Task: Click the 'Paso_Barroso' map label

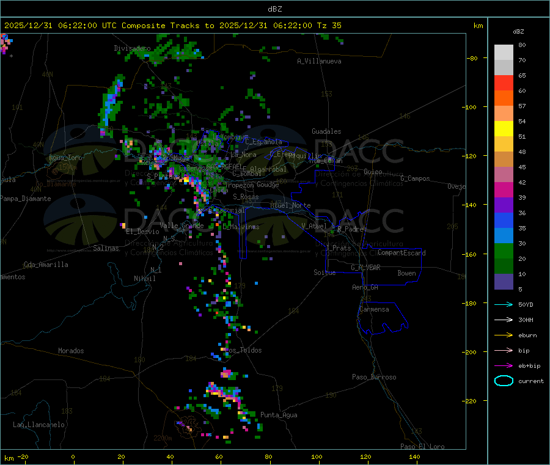Action: (374, 377)
